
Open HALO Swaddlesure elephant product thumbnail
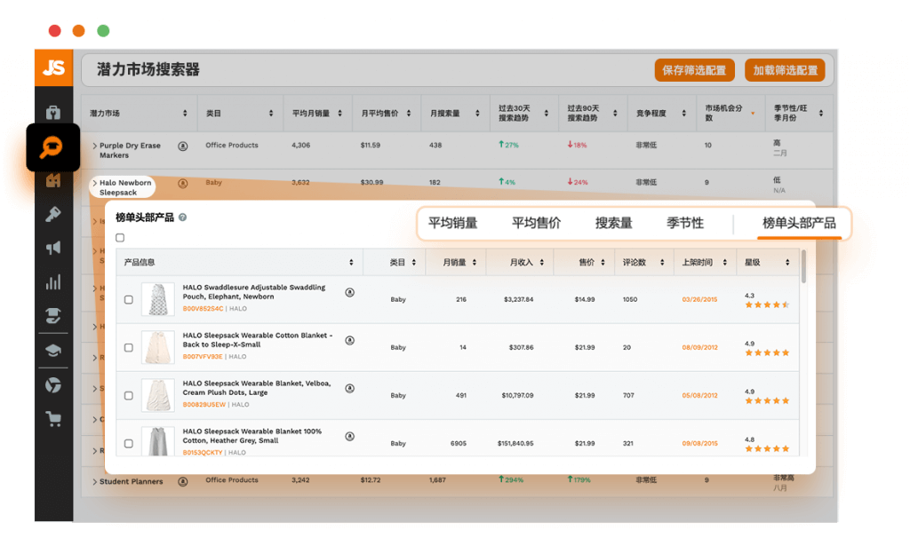click(158, 299)
